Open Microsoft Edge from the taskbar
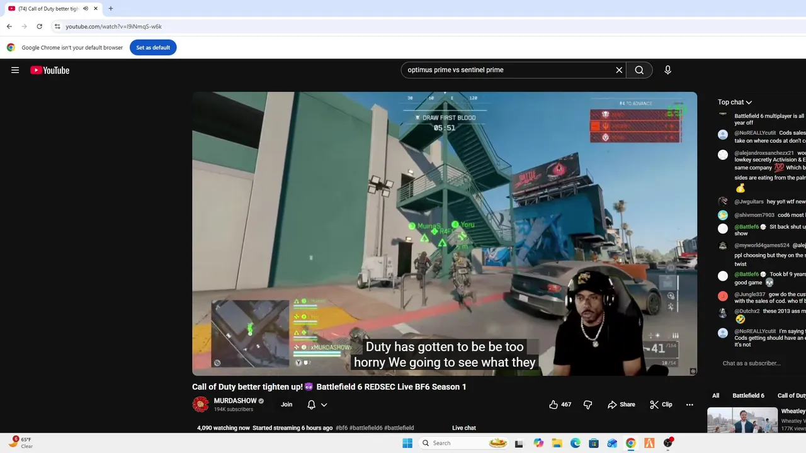Viewport: 806px width, 453px height. (576, 443)
